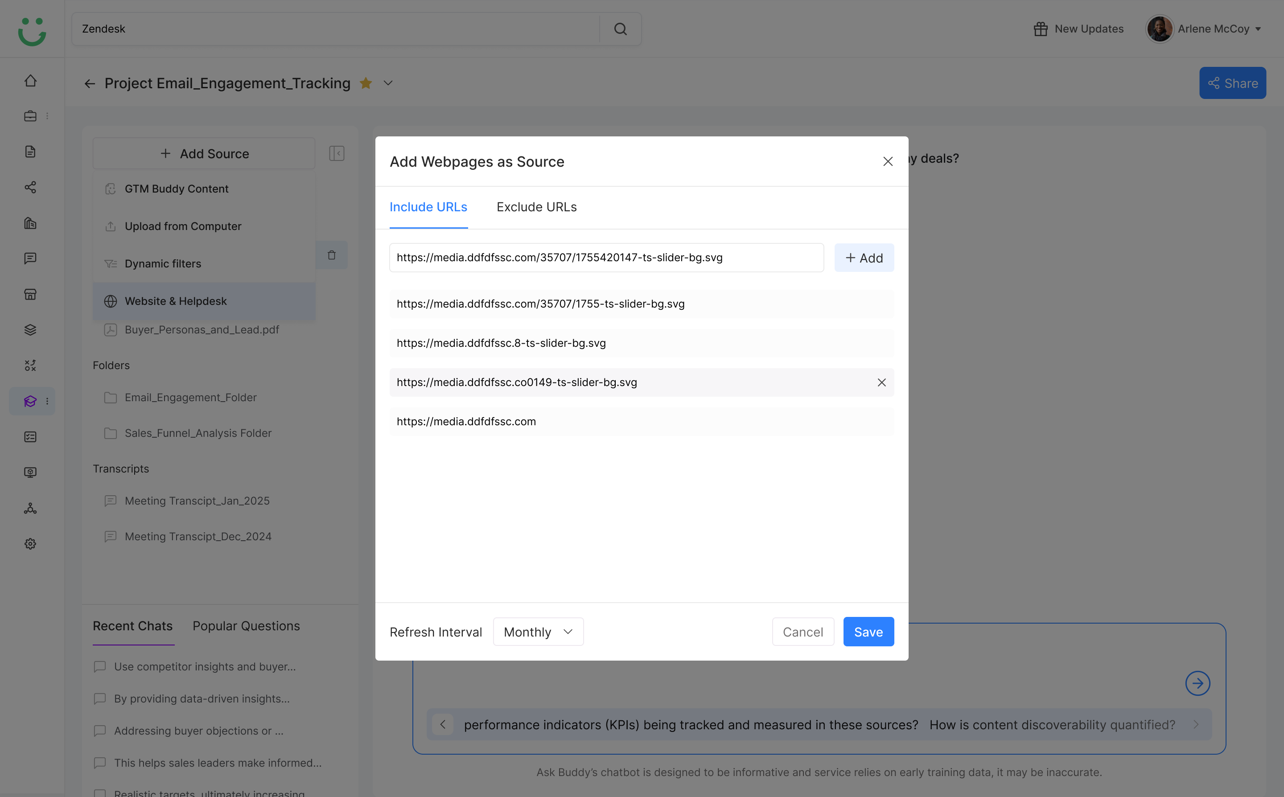Open the network nodes icon in sidebar
Screen dimensions: 1284x797
click(x=31, y=508)
